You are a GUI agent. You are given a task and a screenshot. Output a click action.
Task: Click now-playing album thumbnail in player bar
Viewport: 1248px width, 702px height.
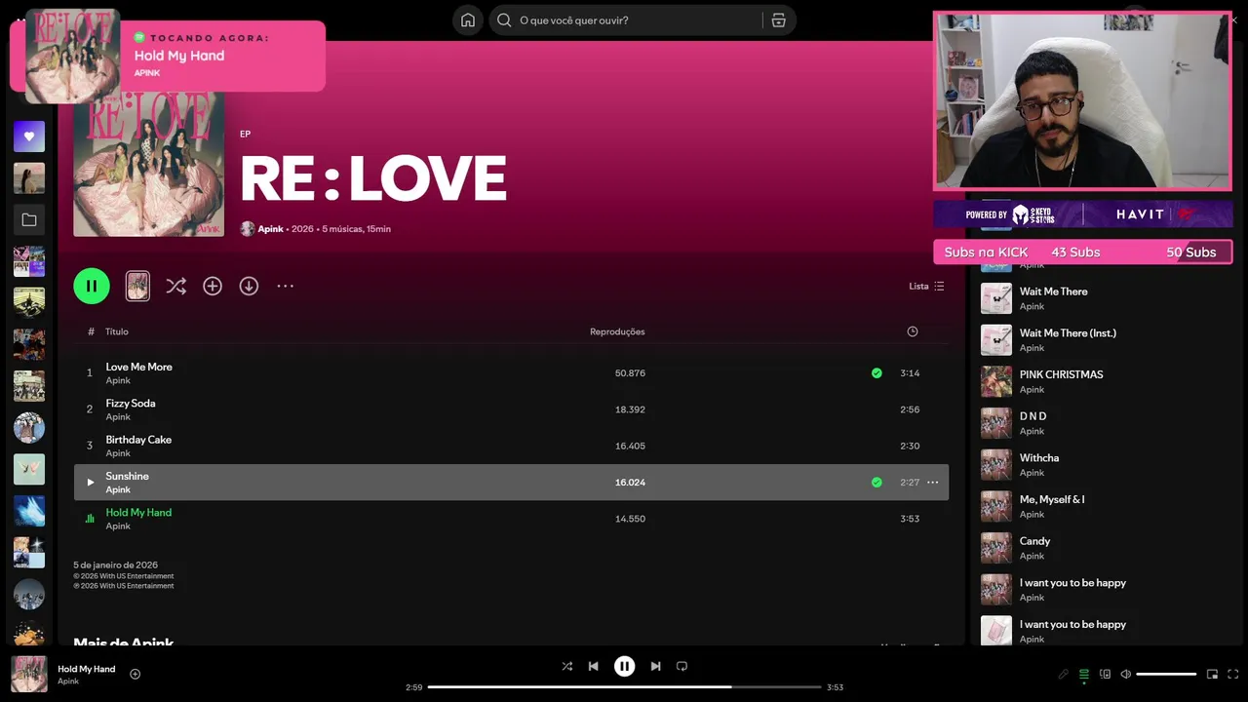coord(29,674)
